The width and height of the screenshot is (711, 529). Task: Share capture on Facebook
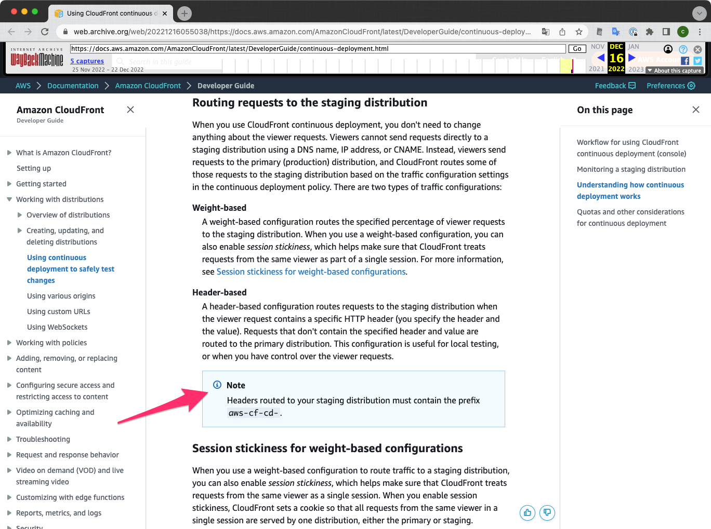point(685,61)
